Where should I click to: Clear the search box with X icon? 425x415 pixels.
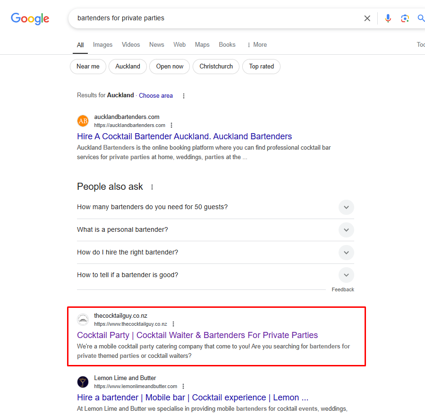(367, 18)
